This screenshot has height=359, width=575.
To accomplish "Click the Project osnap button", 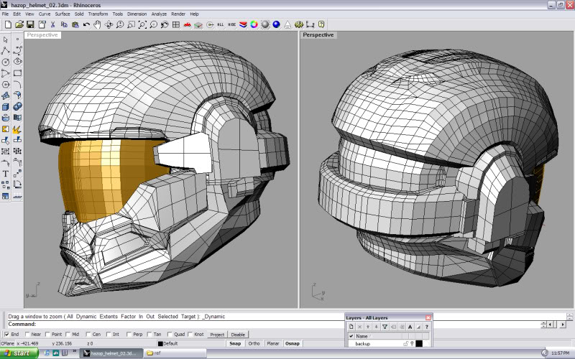I will pos(217,335).
